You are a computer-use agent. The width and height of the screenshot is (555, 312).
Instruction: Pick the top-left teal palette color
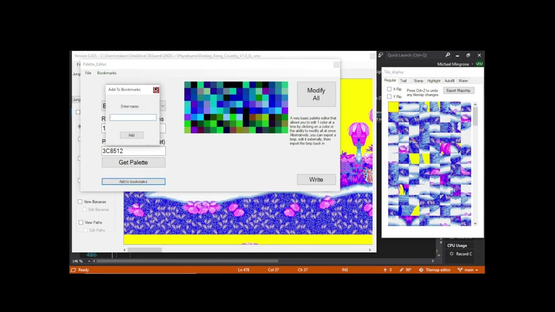187,84
